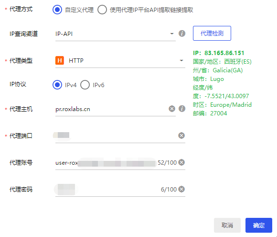Screen dimensions: 277x237
Task: Click the 取消 cancel button
Action: click(227, 226)
